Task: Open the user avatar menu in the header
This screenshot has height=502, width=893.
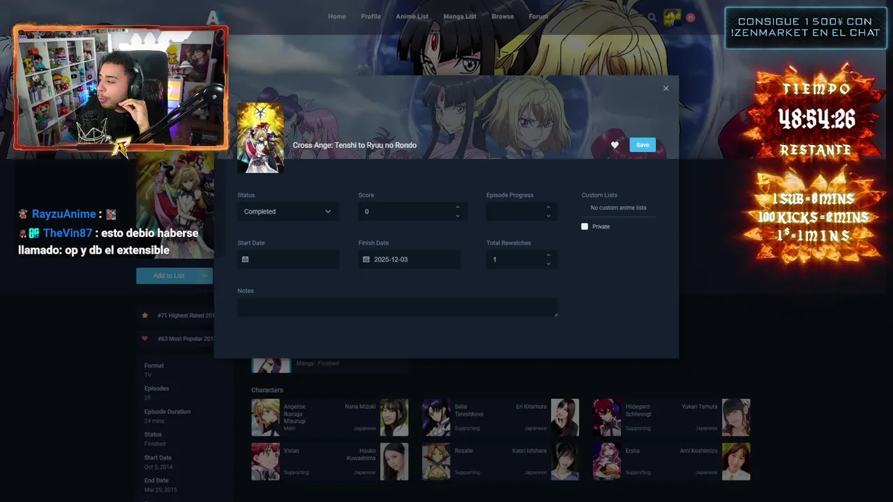Action: pyautogui.click(x=672, y=17)
